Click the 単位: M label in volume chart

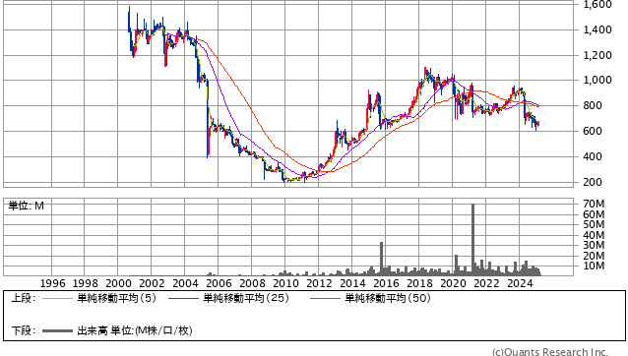pyautogui.click(x=27, y=206)
